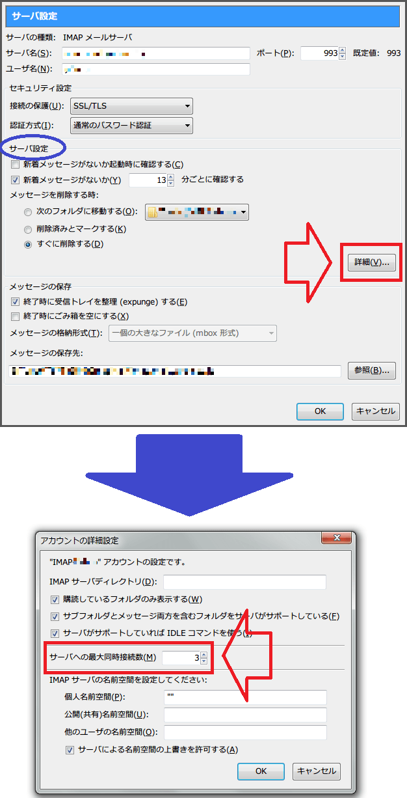Click OK in the advanced account settings dialog
407x798 pixels.
[x=261, y=771]
